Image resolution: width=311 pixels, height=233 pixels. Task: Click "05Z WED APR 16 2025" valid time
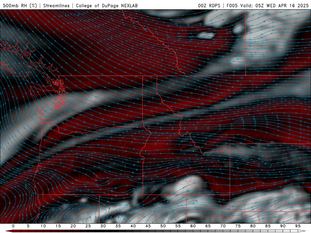point(282,5)
